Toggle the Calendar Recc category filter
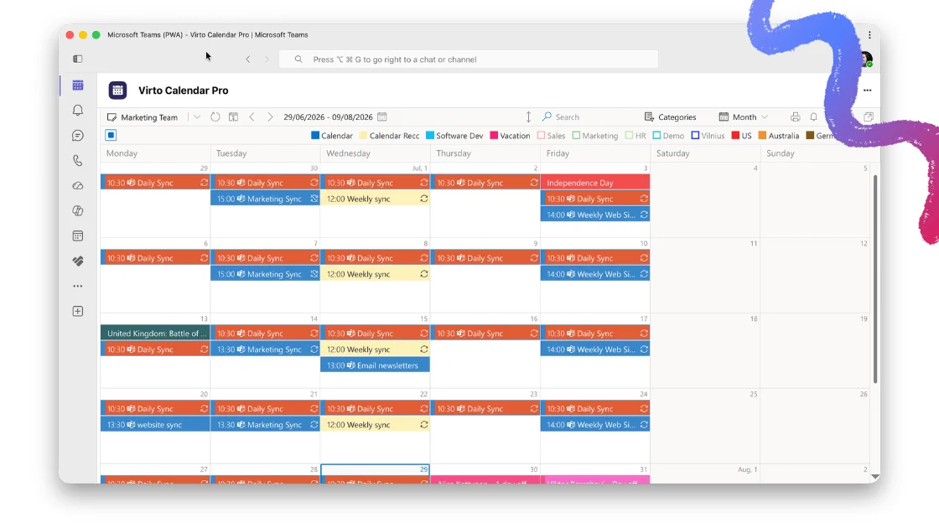Image resolution: width=939 pixels, height=528 pixels. point(389,136)
